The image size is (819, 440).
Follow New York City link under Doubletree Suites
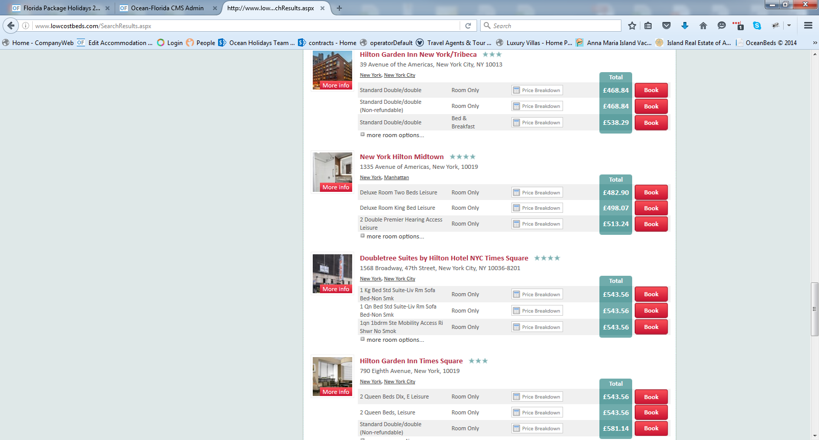pyautogui.click(x=400, y=279)
